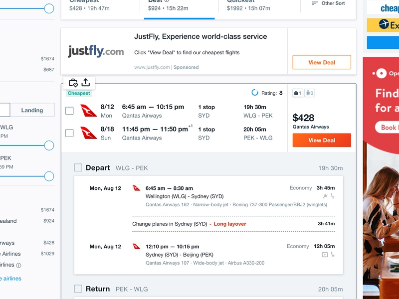399x299 pixels.
Task: Click the checked bag count icon
Action: 310,93
